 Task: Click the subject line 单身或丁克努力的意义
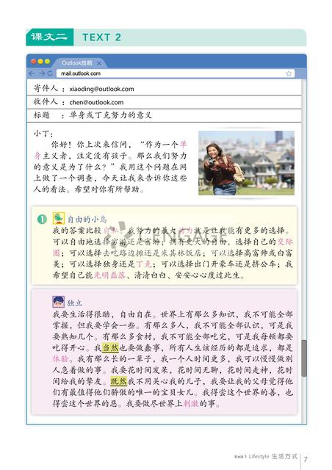pos(110,115)
